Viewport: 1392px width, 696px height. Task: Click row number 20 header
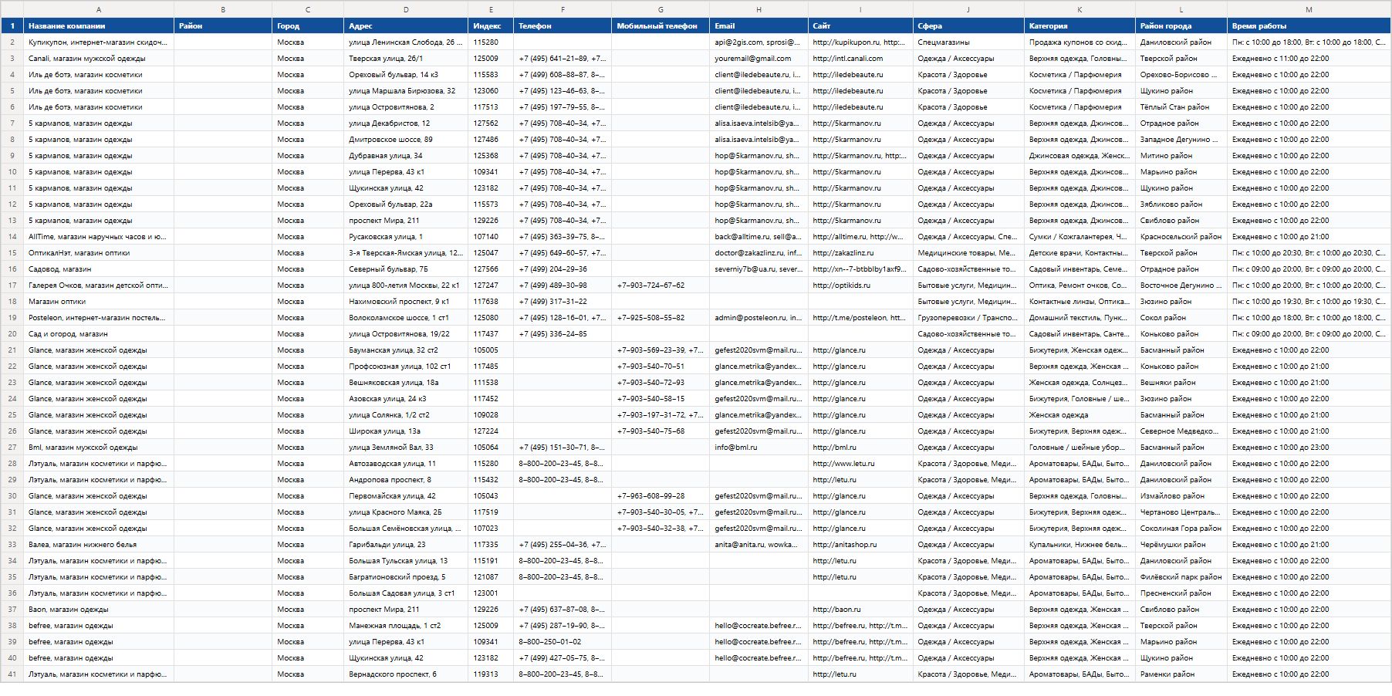pos(12,334)
